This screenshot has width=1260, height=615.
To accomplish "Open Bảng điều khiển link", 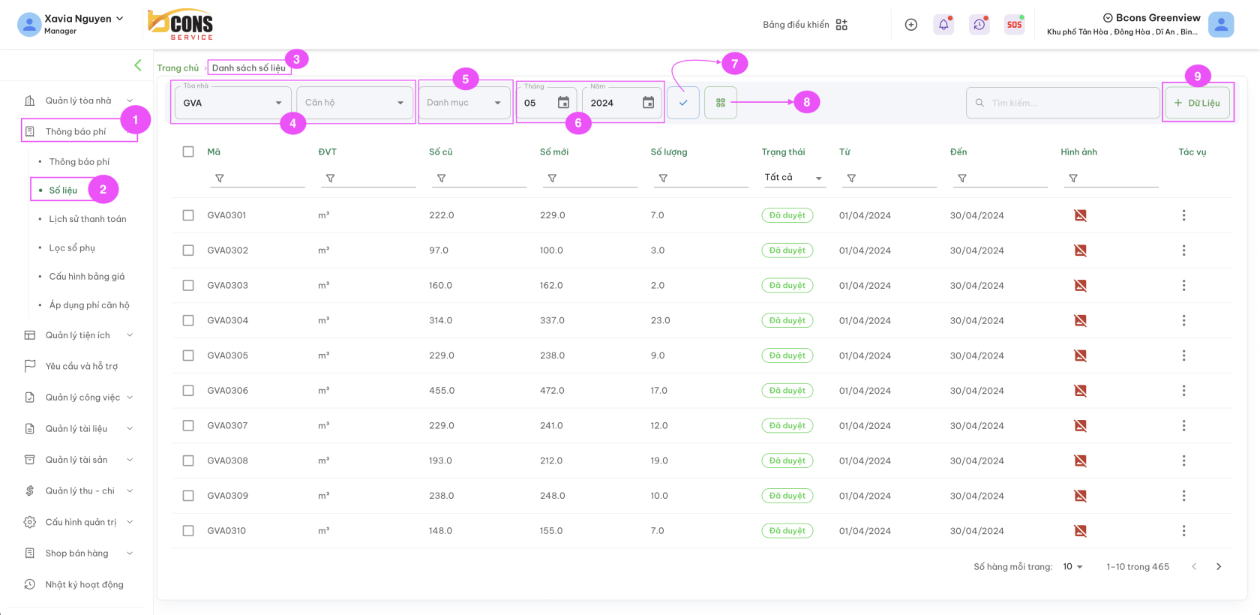I will [x=796, y=25].
